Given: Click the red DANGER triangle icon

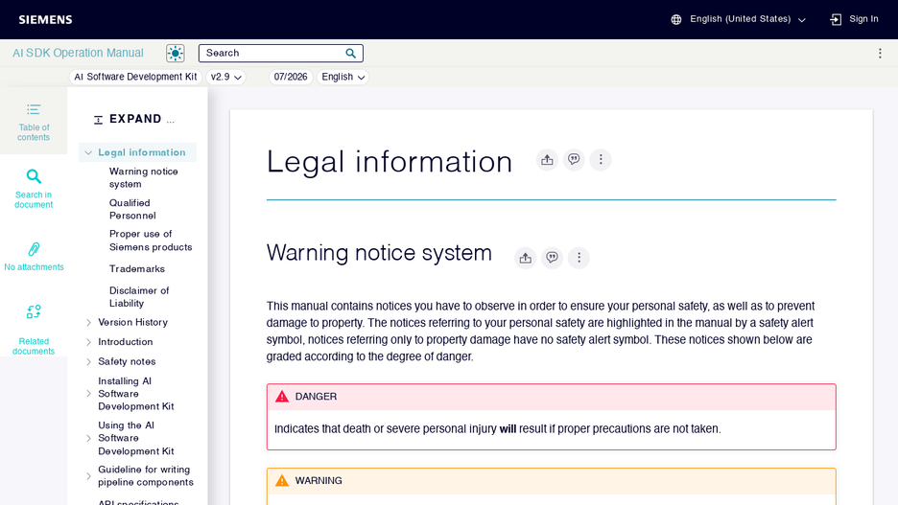Looking at the screenshot, I should tap(282, 397).
